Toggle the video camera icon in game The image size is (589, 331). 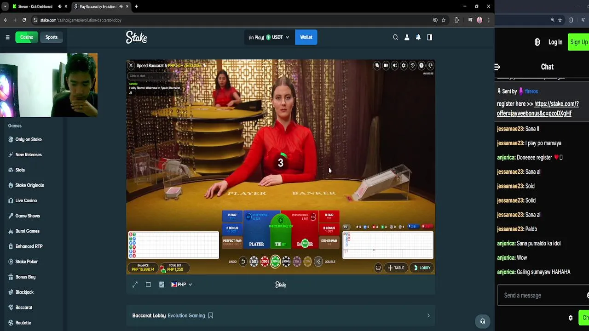point(386,65)
